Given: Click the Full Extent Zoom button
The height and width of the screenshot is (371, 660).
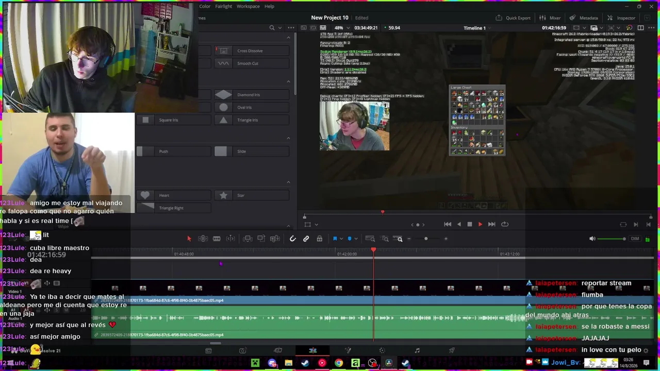Looking at the screenshot, I should (370, 239).
